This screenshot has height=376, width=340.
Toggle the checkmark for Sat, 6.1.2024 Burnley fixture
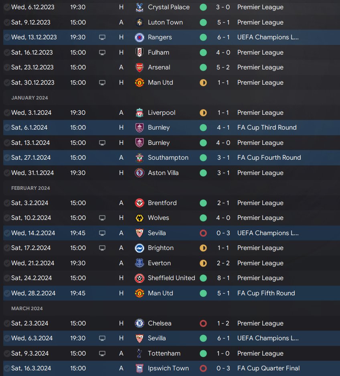tap(7, 128)
